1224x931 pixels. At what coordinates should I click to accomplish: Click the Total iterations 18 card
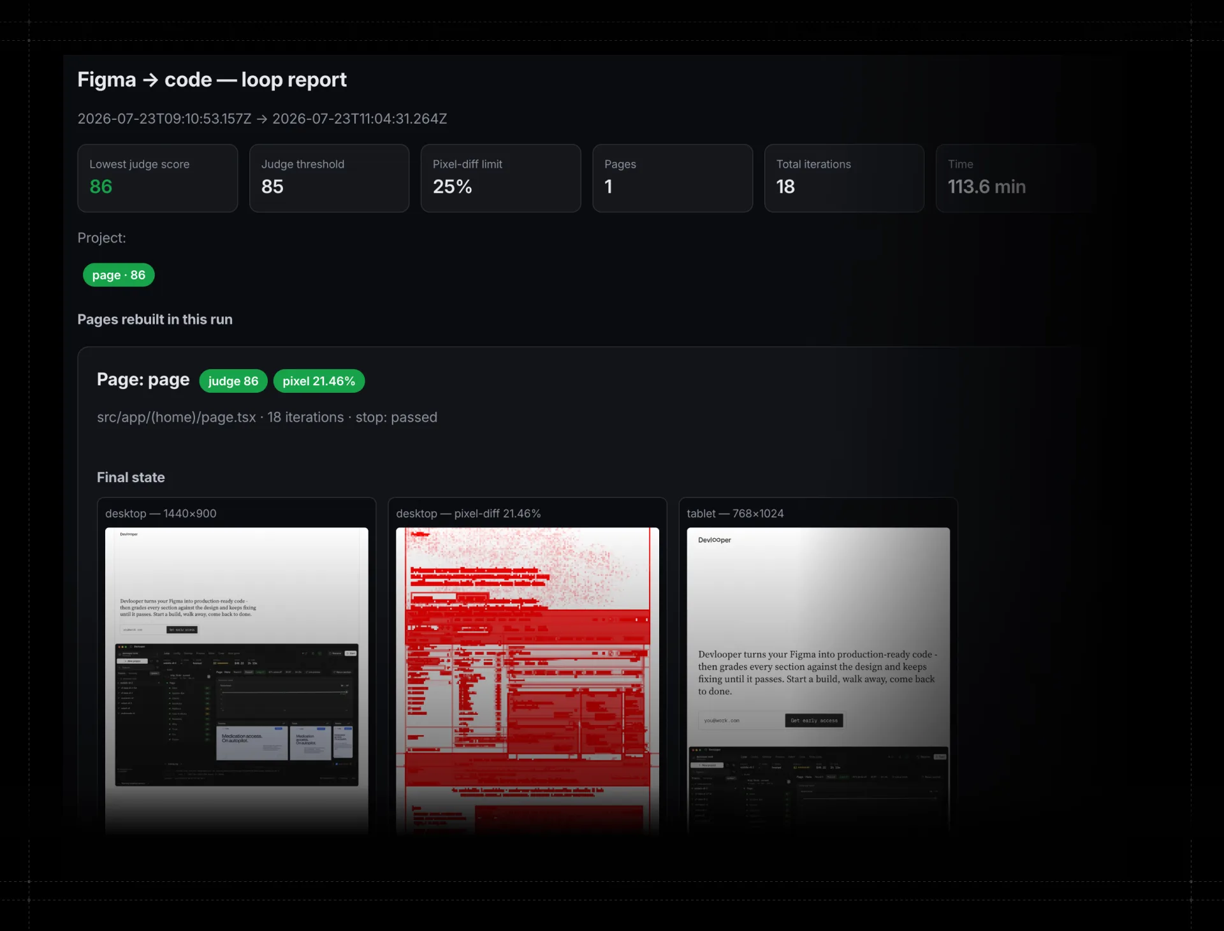click(844, 178)
